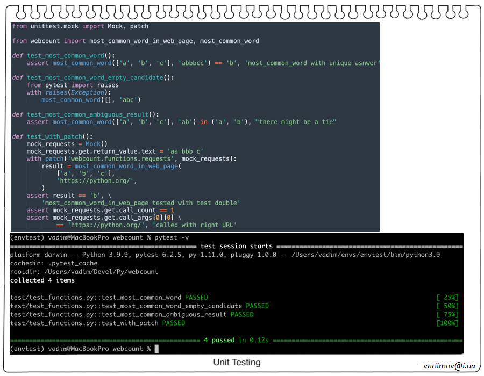
Task: Click the most_common_word([], 'abc') call
Action: [91, 100]
